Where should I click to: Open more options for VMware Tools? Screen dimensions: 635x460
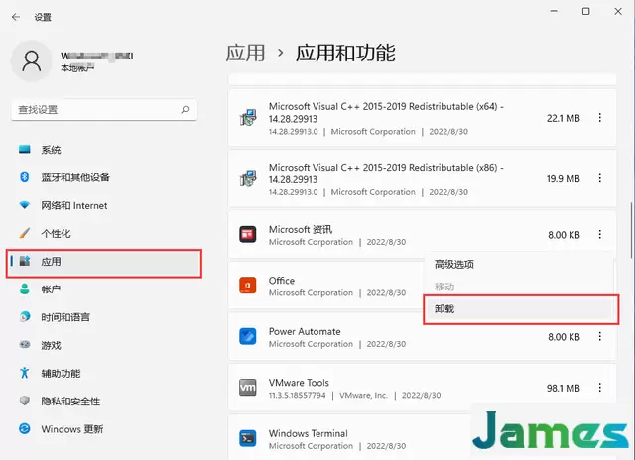(x=599, y=388)
